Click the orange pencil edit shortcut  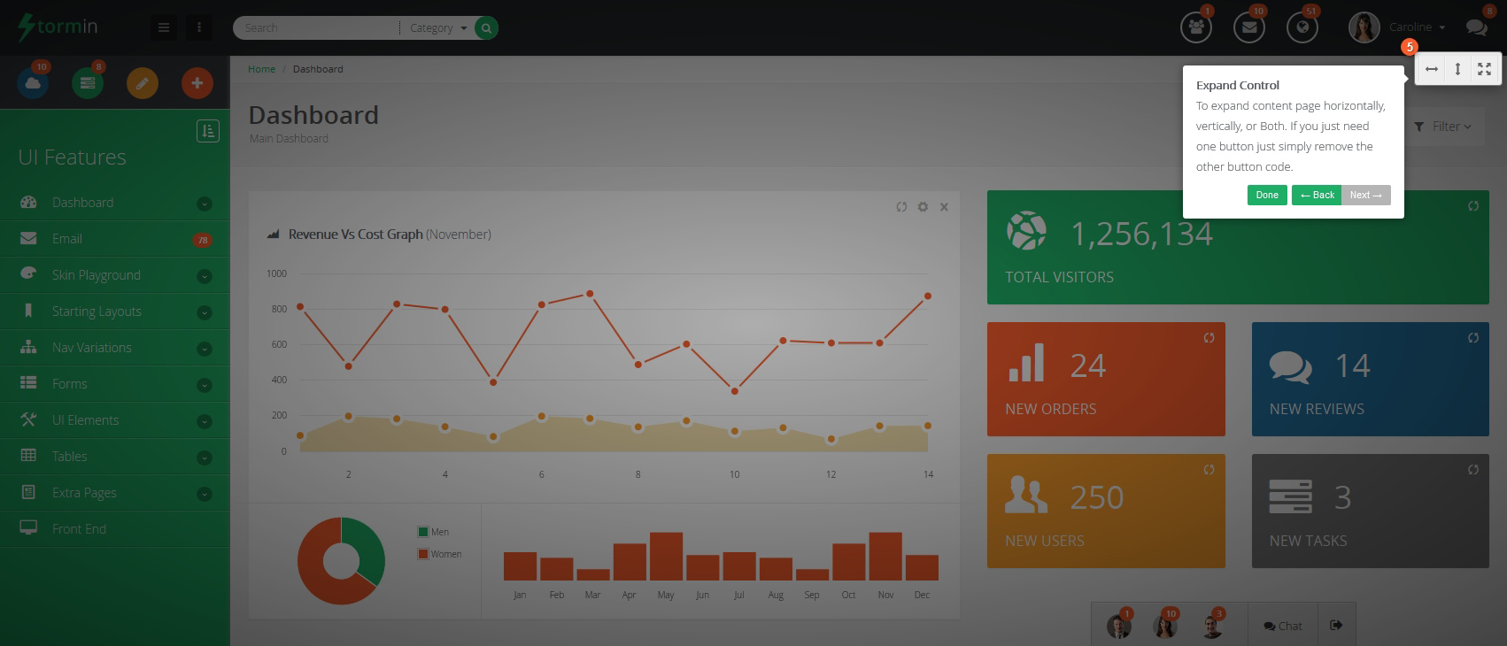pyautogui.click(x=142, y=83)
